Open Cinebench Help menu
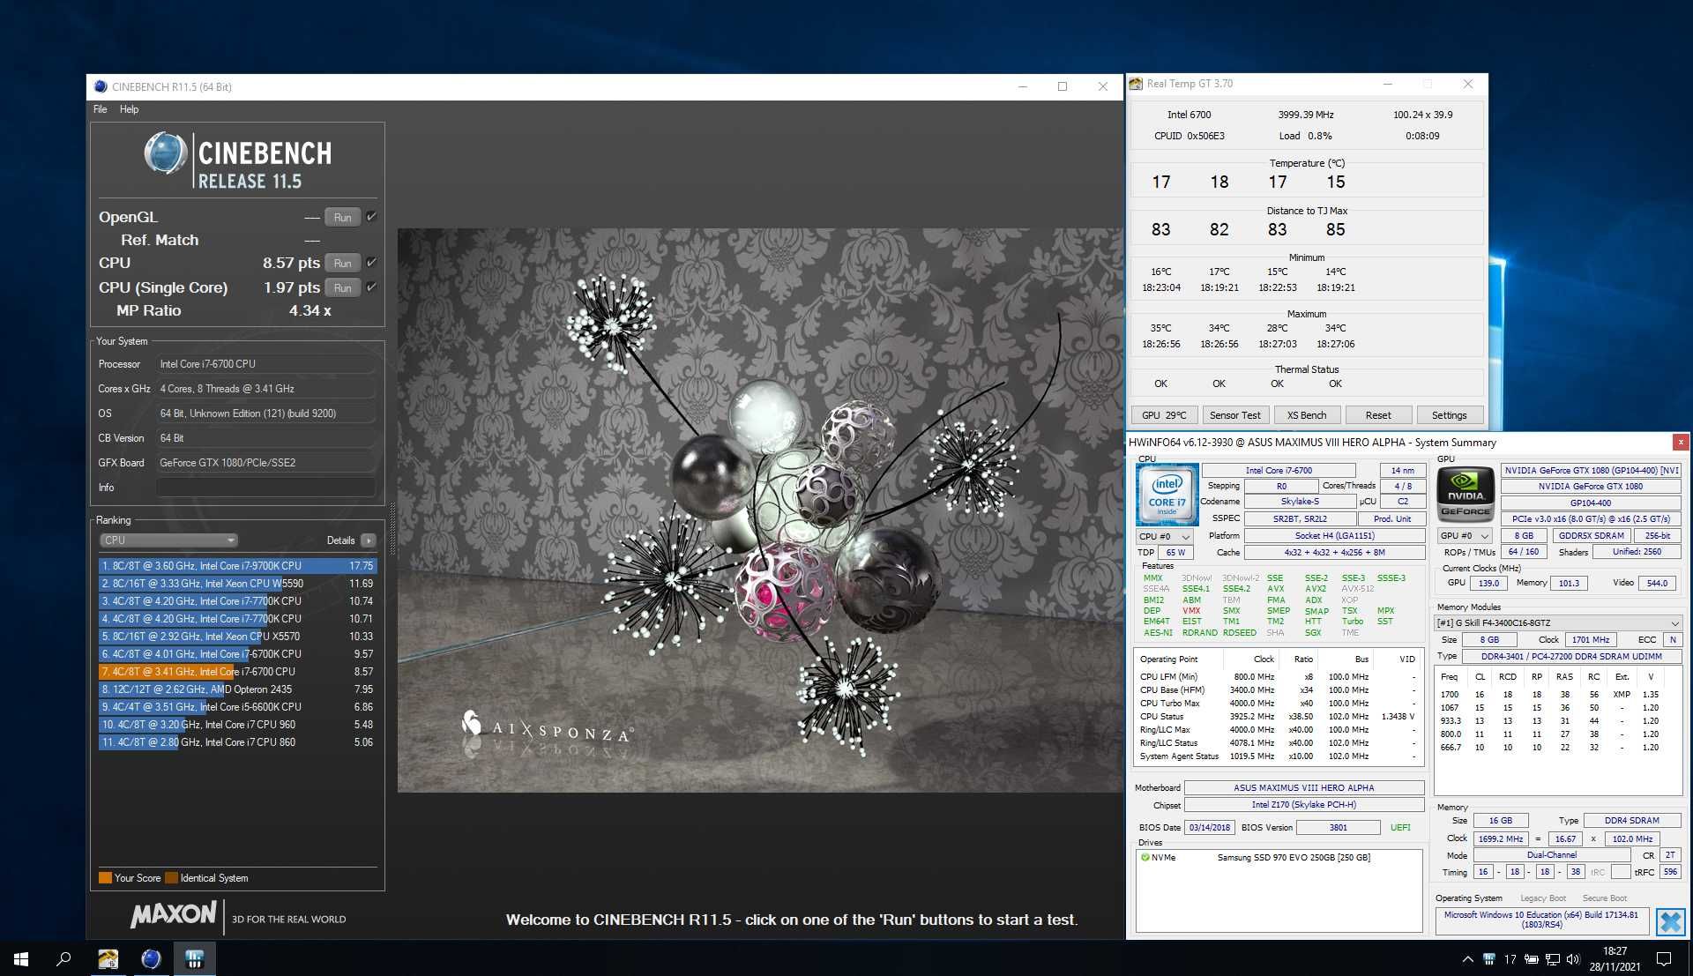The width and height of the screenshot is (1693, 976). tap(130, 109)
